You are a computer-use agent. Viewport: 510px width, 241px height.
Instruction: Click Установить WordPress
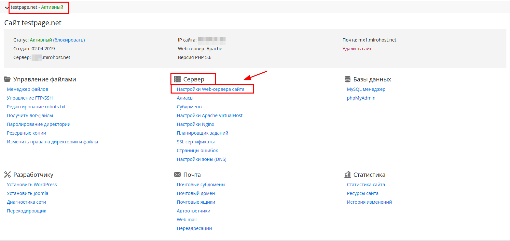(32, 185)
